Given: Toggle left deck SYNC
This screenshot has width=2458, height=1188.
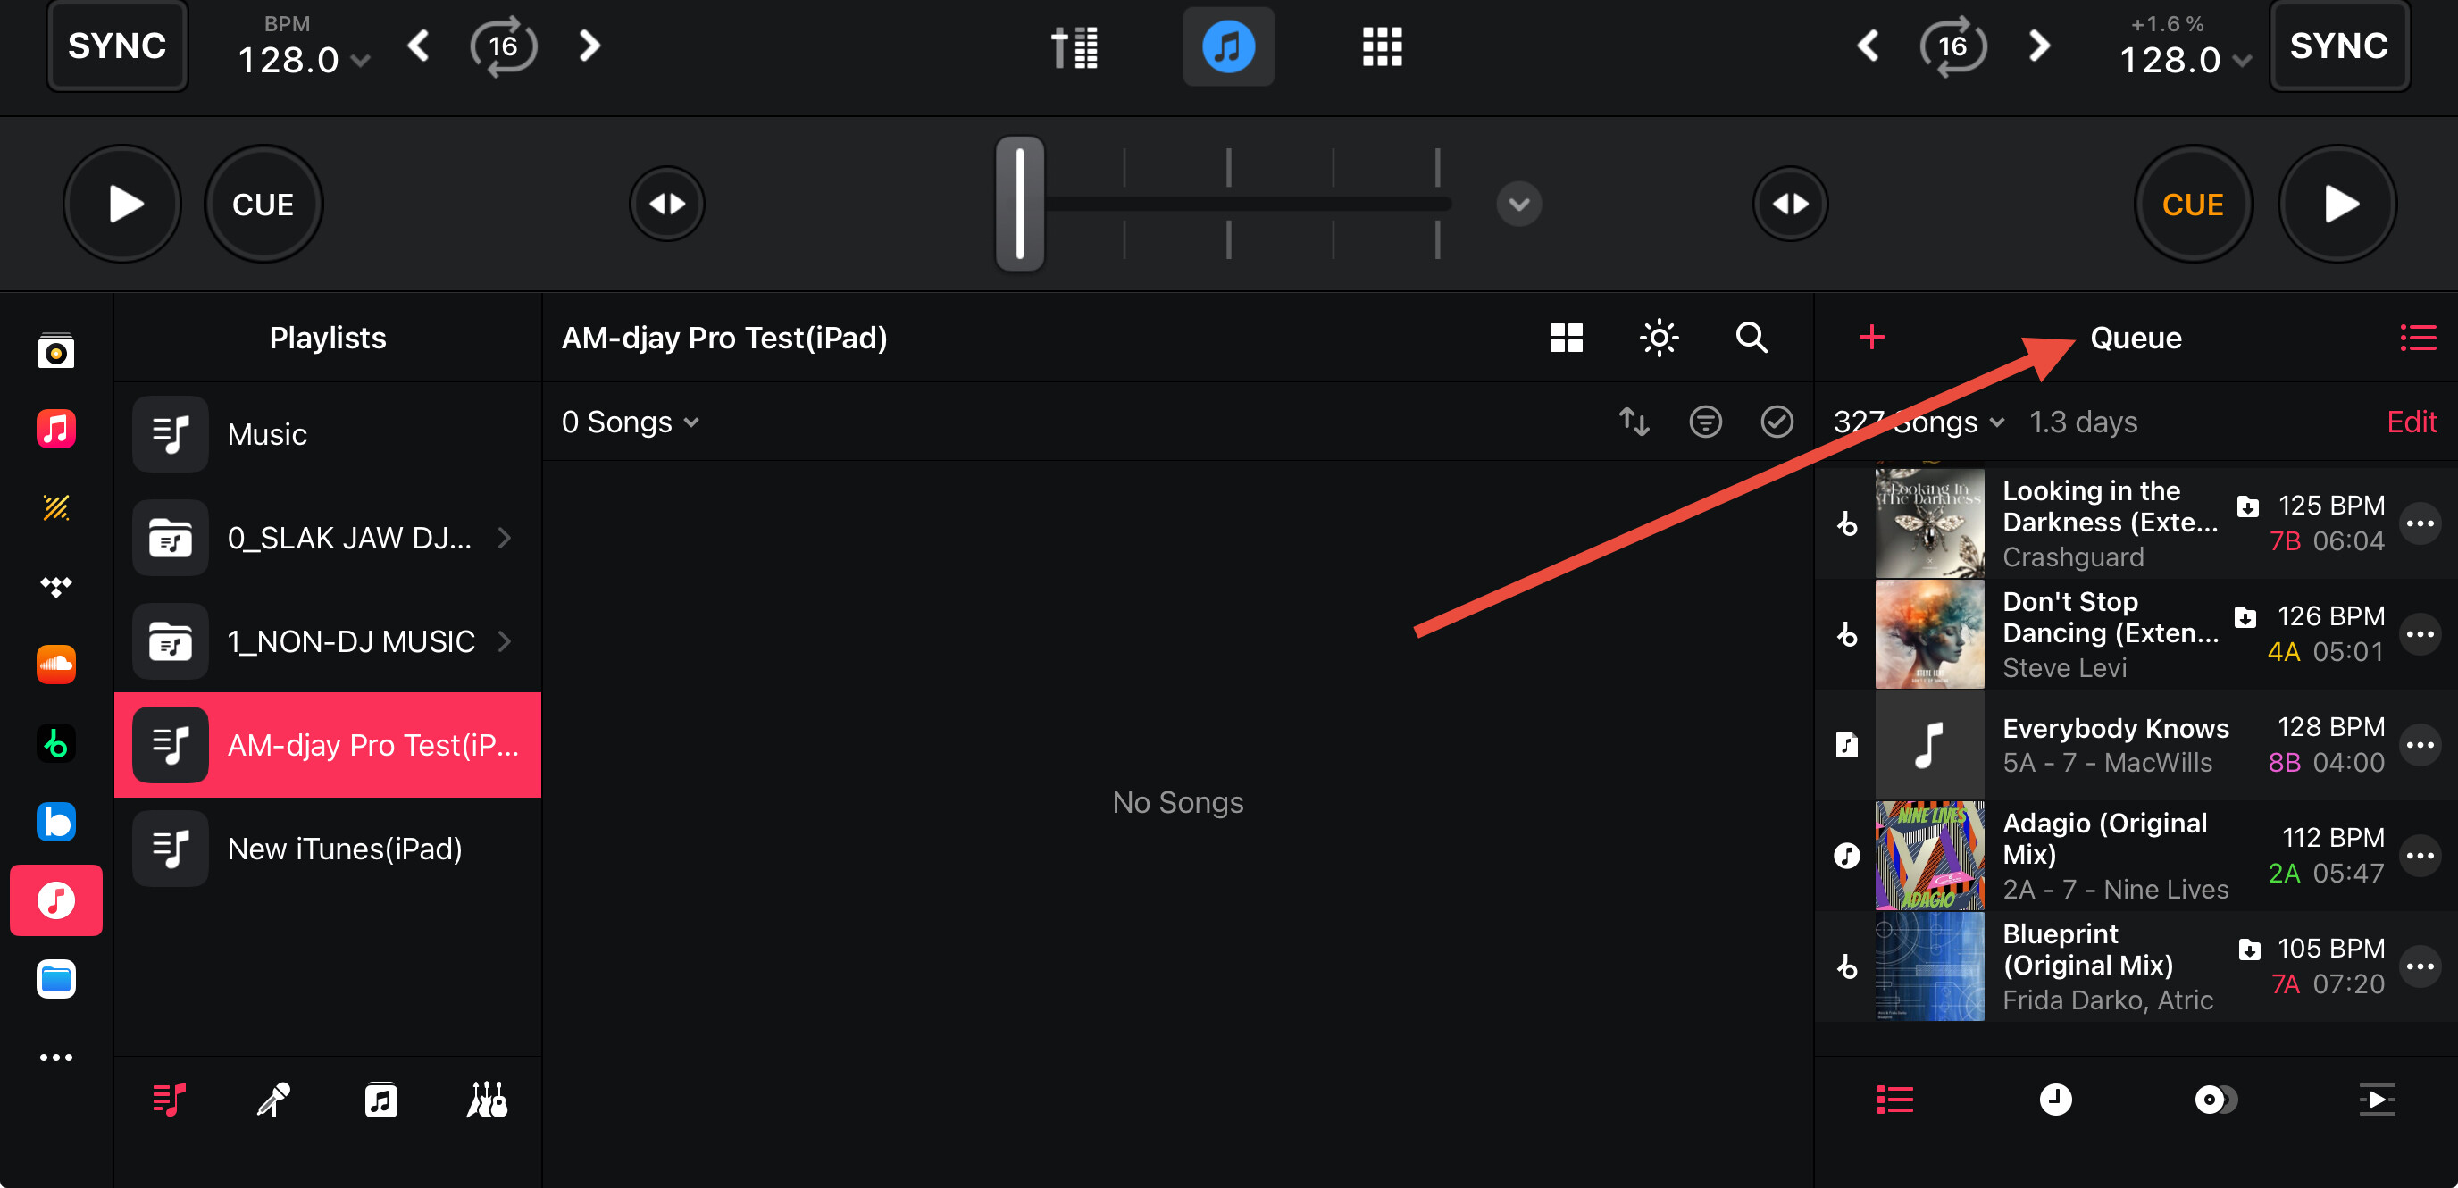Looking at the screenshot, I should 117,46.
